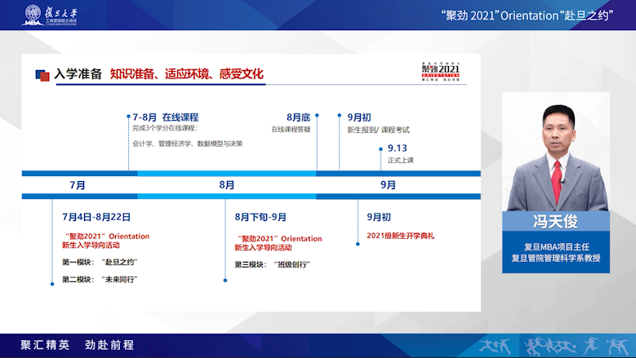
Task: Click the 7月4日-8月22日 heading
Action: (x=96, y=217)
